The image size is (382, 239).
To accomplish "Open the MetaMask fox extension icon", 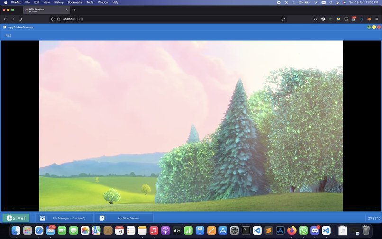I will 369,19.
